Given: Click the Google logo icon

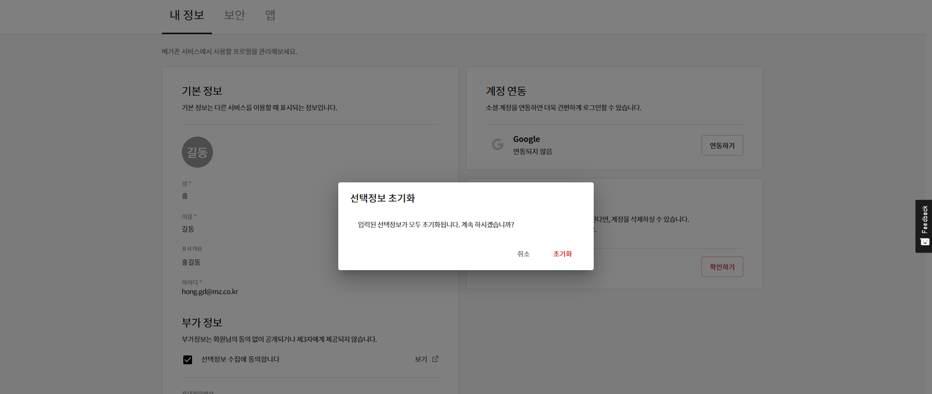Looking at the screenshot, I should pyautogui.click(x=498, y=144).
